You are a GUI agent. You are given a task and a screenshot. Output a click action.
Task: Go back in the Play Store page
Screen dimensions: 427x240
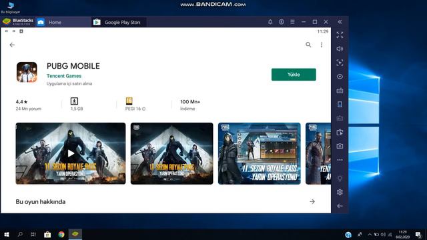(x=12, y=45)
